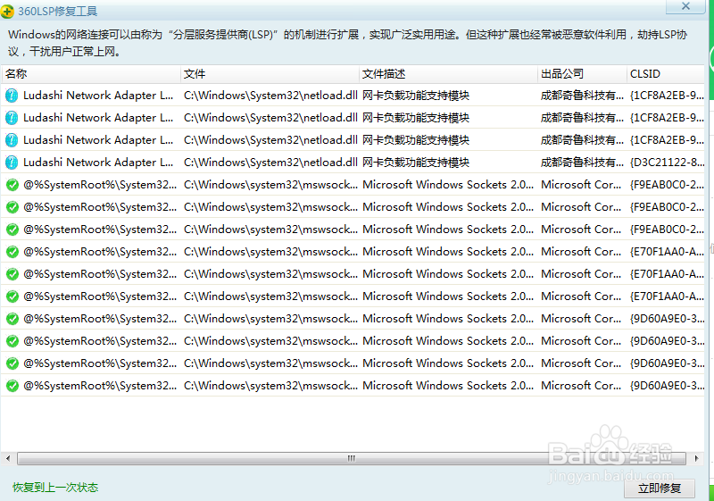The width and height of the screenshot is (714, 501).
Task: Click the horizontal scrollbar right arrow
Action: (x=696, y=458)
